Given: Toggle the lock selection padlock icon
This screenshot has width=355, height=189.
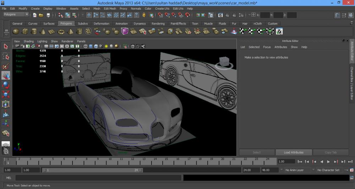Looking at the screenshot, I should [x=144, y=15].
